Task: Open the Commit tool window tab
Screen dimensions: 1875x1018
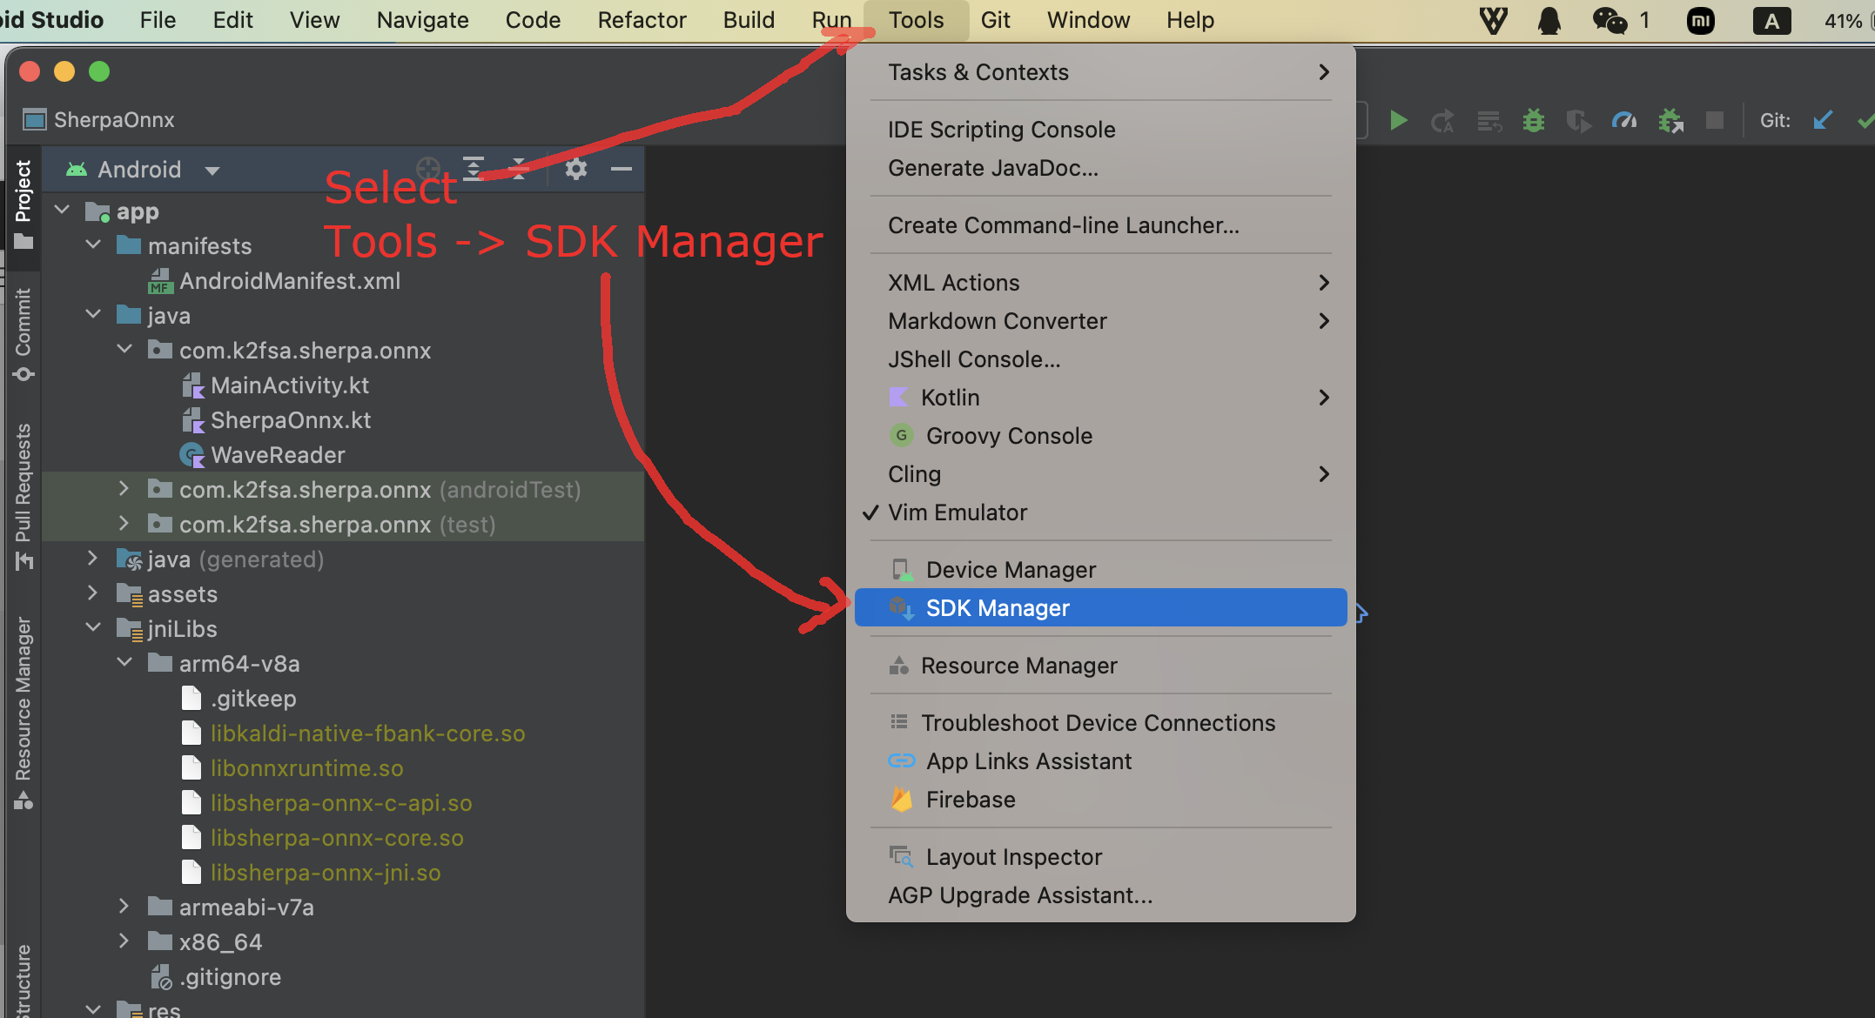Action: [24, 334]
